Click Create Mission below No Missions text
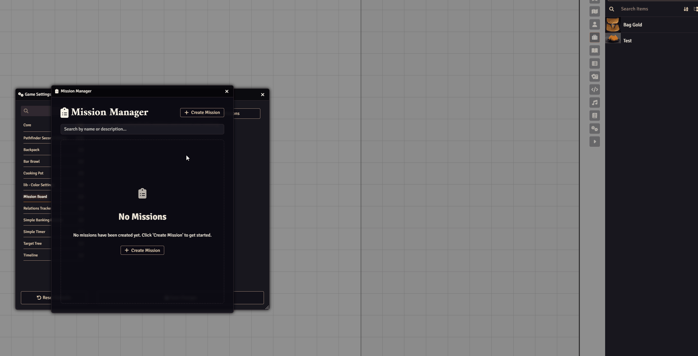The height and width of the screenshot is (356, 698). coord(142,250)
